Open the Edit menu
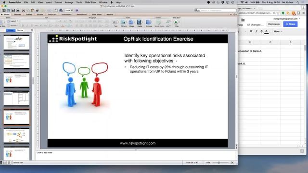Viewport: 308px width, 173px height. tap(33, 2)
